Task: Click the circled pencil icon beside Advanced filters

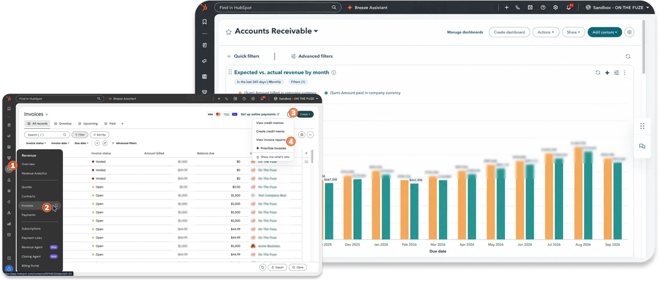Action: (105, 143)
